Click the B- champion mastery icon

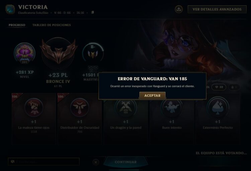93,53
